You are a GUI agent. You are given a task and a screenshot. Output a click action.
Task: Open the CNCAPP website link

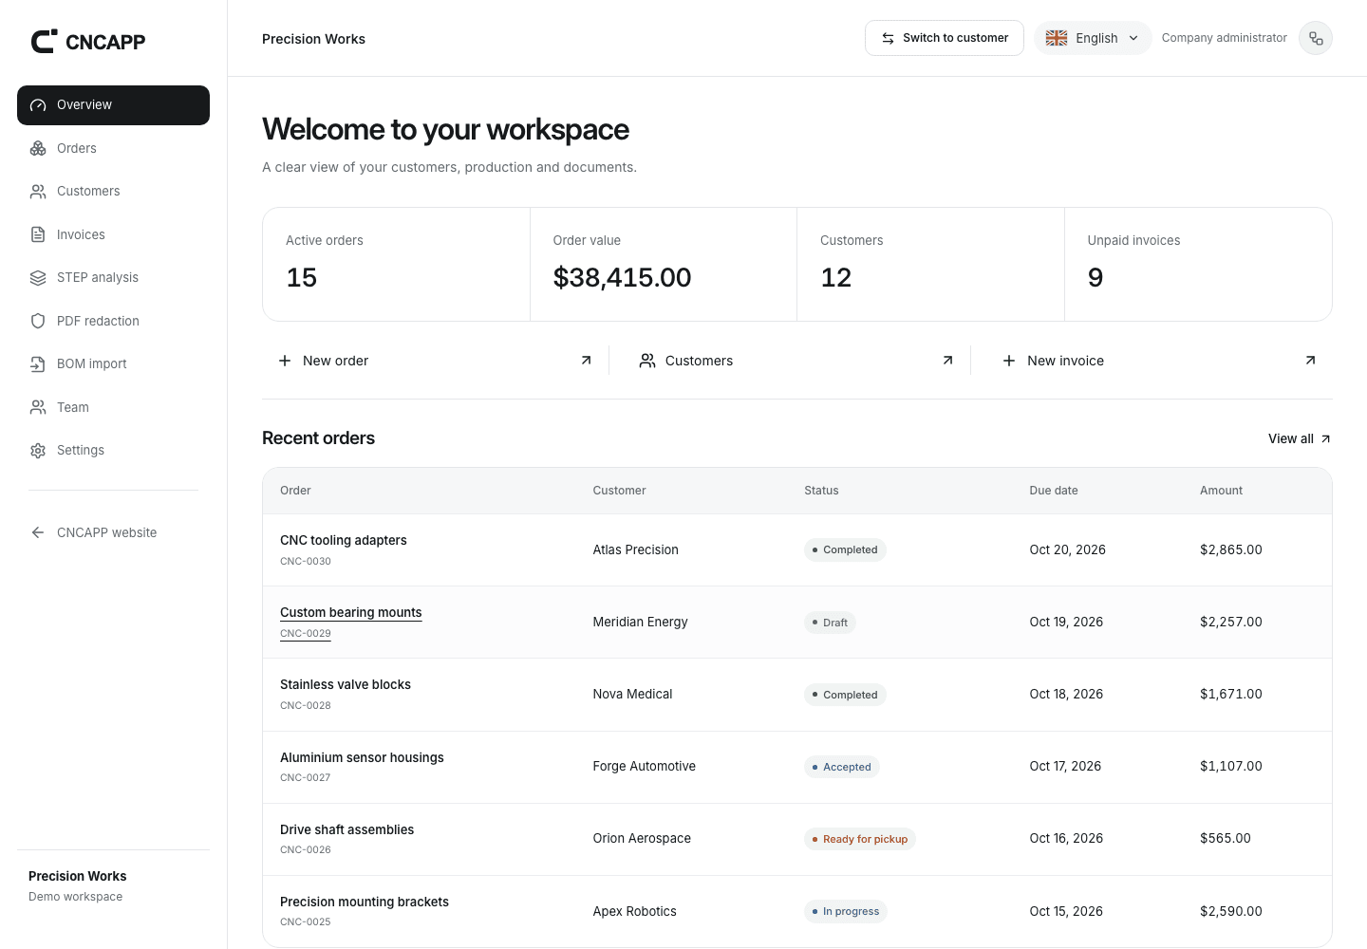pyautogui.click(x=113, y=532)
